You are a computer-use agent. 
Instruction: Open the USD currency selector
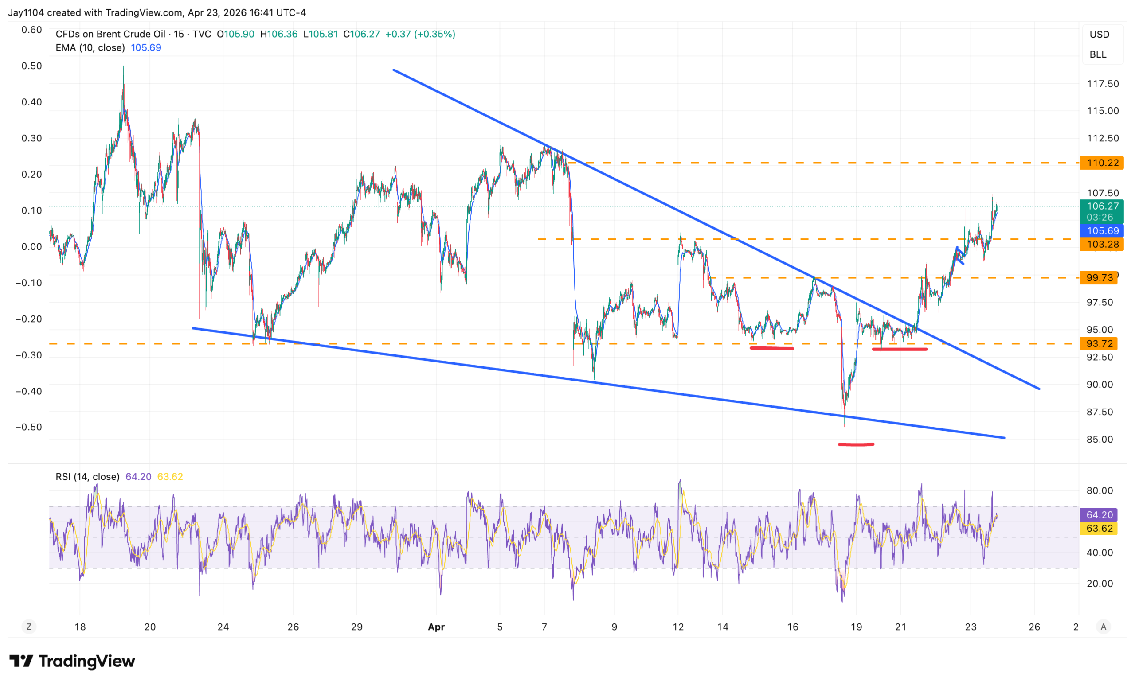click(x=1099, y=35)
